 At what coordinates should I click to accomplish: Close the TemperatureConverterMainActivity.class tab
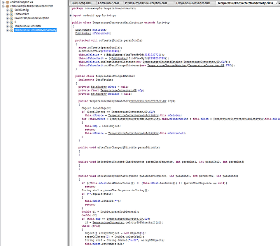click(x=276, y=3)
